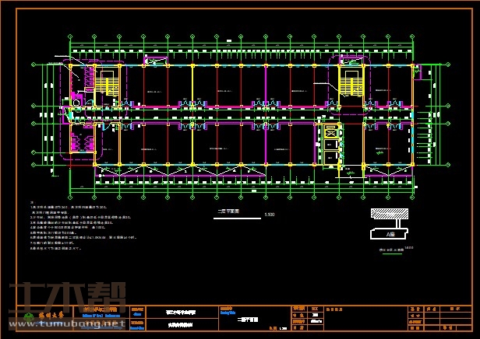The height and width of the screenshot is (339, 480).
Task: Click the right yellow staircase symbol
Action: [351, 81]
